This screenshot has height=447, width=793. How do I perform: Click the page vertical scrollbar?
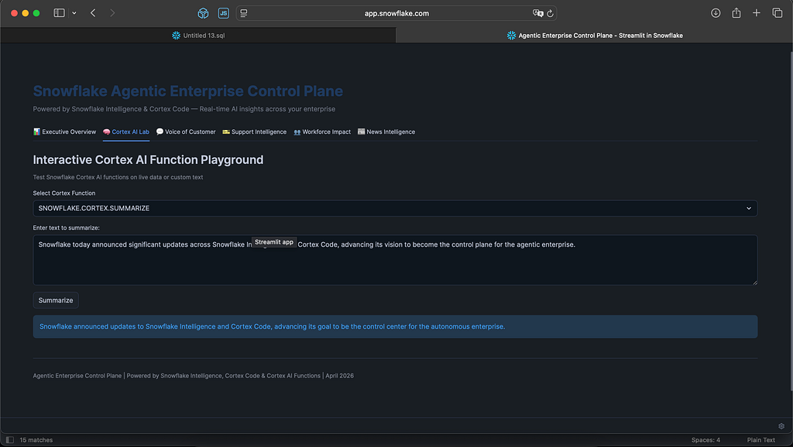[x=791, y=220]
